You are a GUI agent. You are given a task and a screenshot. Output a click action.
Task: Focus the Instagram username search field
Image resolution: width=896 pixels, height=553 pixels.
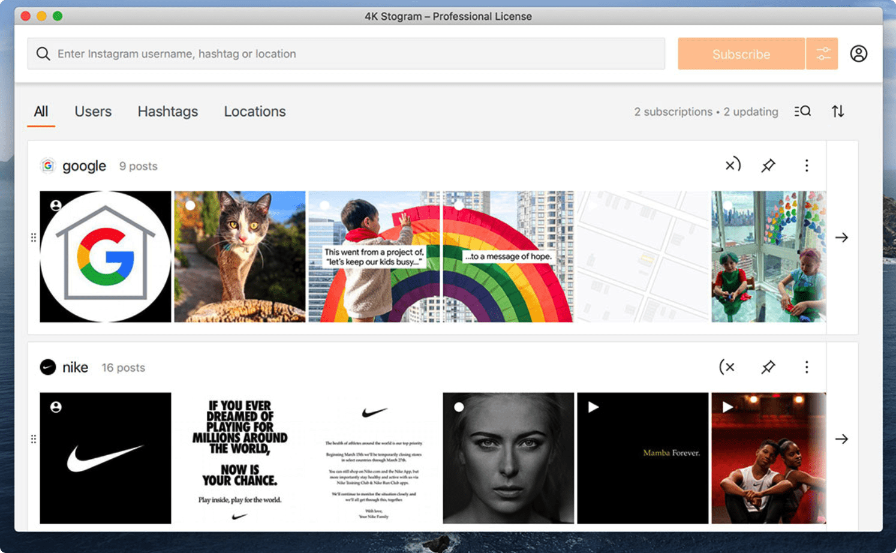point(346,54)
